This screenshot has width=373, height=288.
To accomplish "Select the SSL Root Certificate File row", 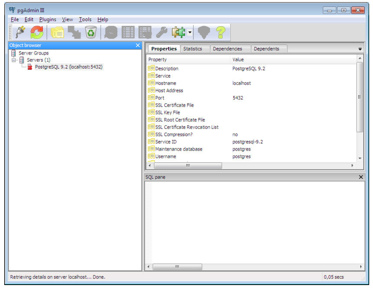I will 251,120.
